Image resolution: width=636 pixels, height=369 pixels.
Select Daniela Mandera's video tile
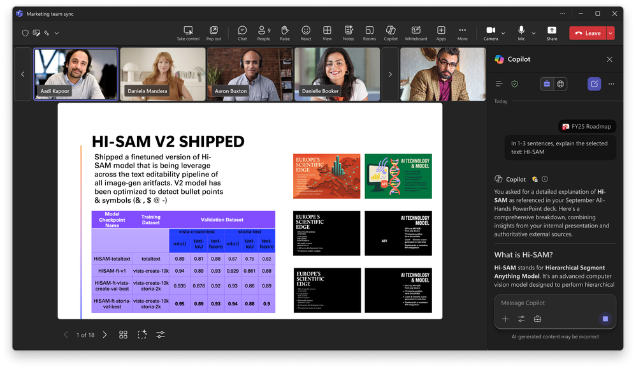[163, 74]
